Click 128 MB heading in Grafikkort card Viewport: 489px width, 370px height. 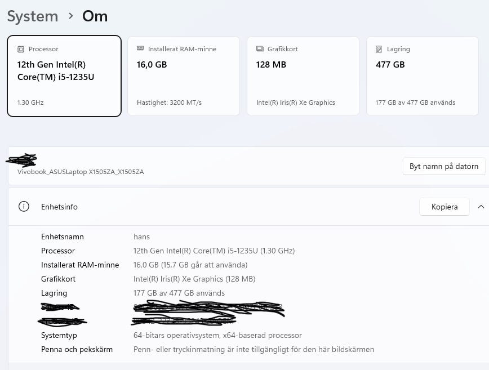[271, 65]
